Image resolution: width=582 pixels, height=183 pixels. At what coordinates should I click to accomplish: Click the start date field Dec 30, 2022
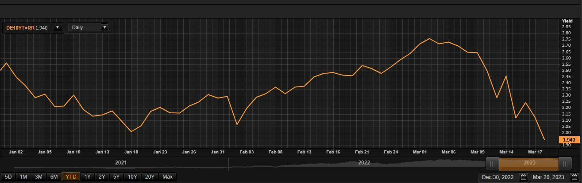click(x=498, y=177)
